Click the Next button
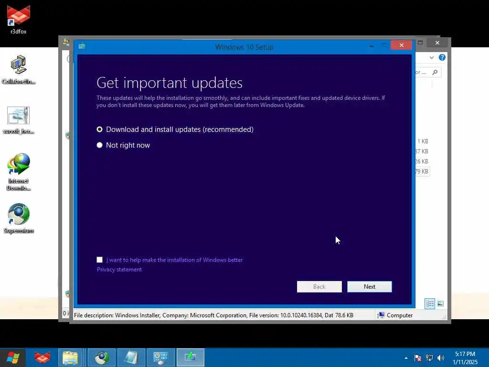 370,287
